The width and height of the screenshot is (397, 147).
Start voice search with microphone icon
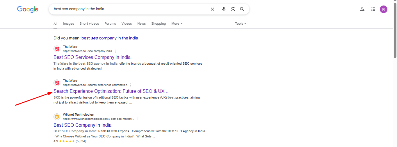pos(224,9)
